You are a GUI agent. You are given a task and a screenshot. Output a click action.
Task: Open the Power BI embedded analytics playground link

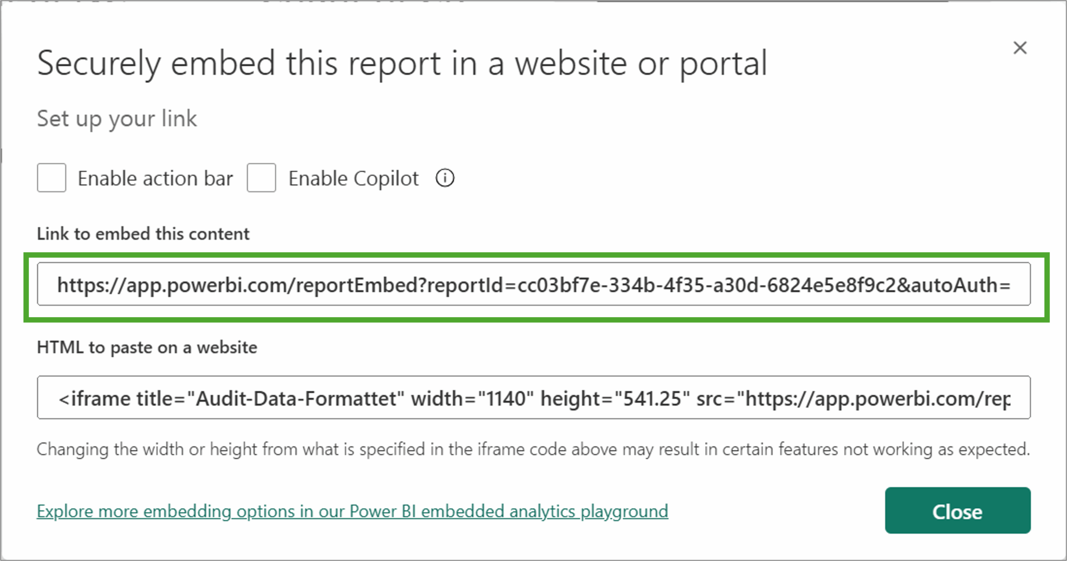[x=353, y=511]
